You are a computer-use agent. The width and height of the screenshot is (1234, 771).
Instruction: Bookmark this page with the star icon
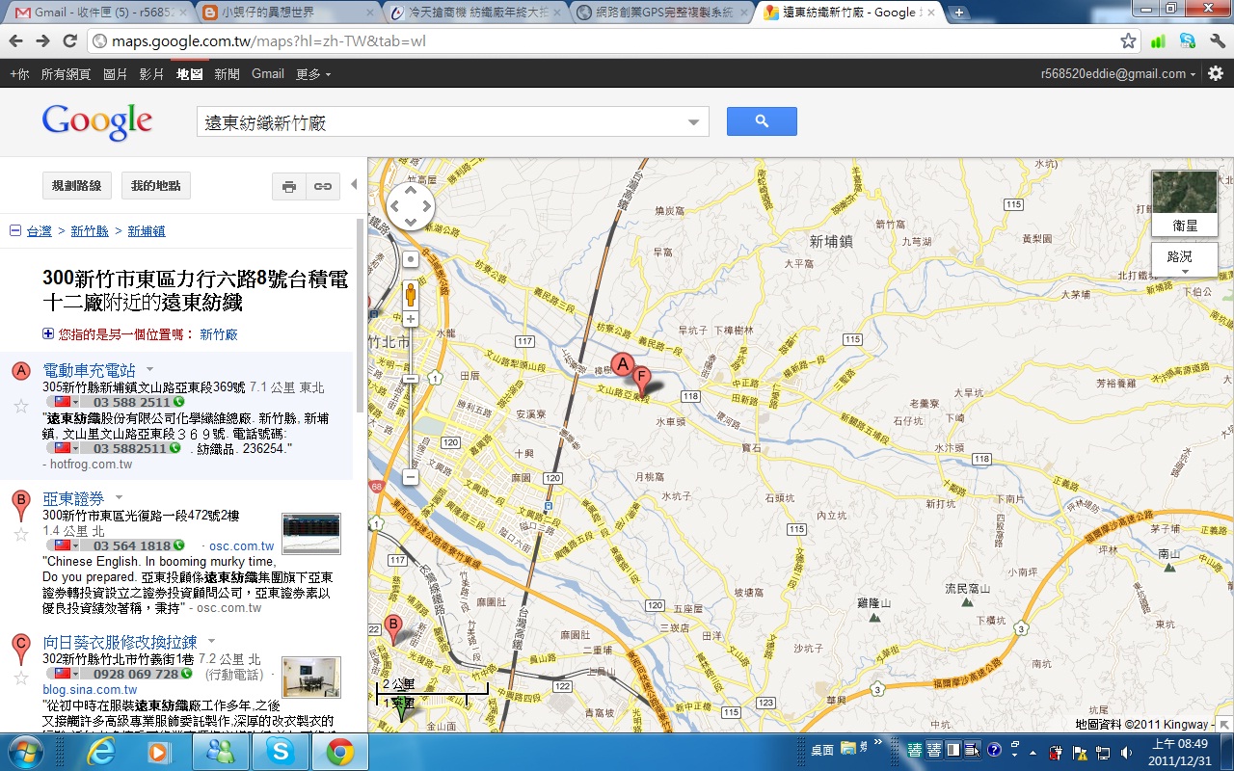[x=1128, y=41]
